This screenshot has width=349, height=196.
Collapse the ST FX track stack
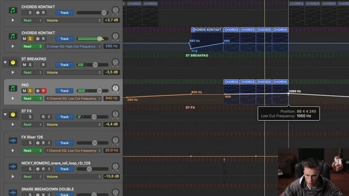[5, 115]
